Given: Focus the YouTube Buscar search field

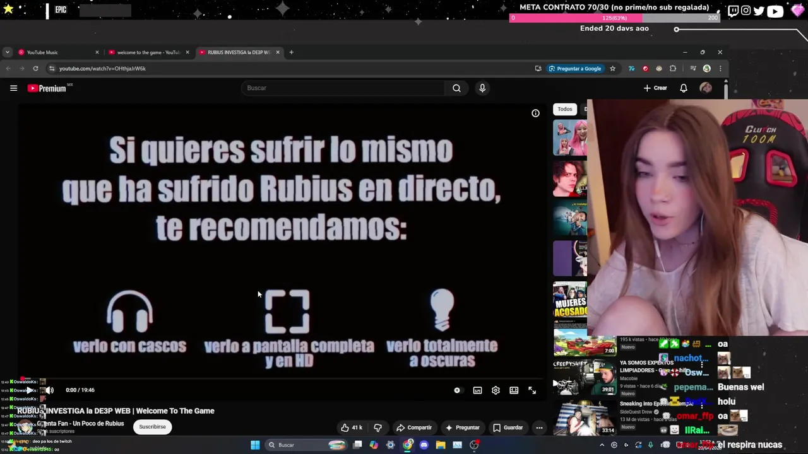Looking at the screenshot, I should click(343, 88).
